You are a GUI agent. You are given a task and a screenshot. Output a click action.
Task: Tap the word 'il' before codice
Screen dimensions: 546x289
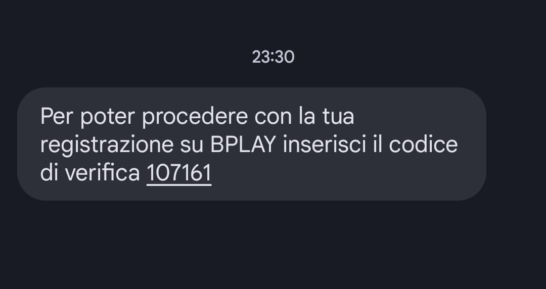click(378, 145)
